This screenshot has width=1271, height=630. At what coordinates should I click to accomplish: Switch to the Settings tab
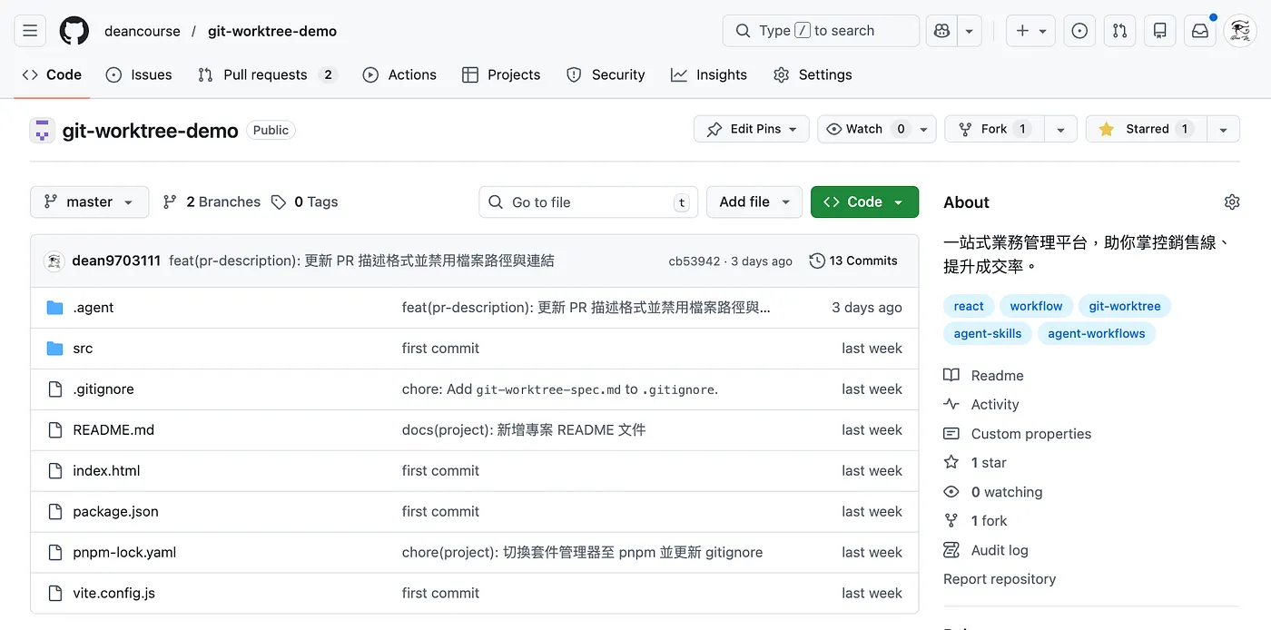coord(813,74)
